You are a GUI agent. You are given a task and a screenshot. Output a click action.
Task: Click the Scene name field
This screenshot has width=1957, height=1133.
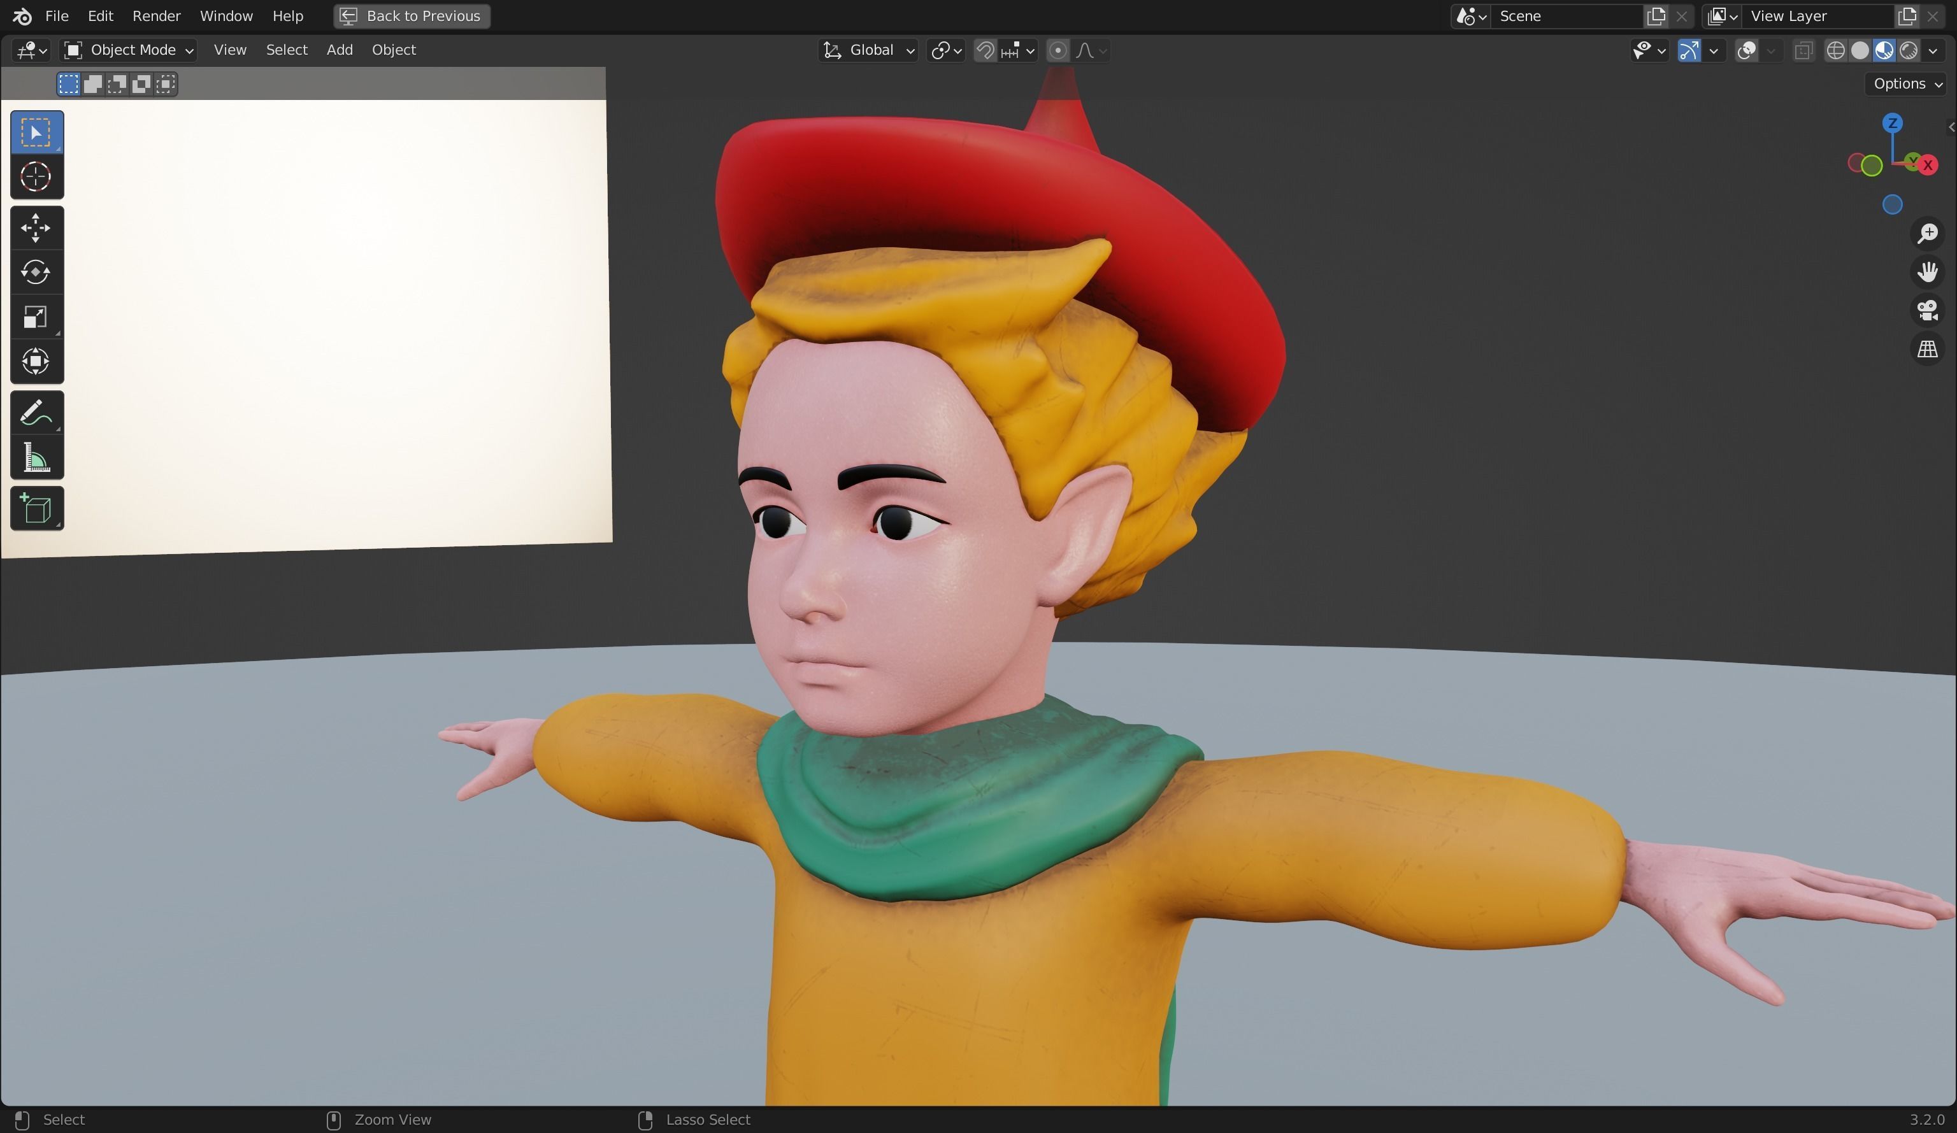(1567, 15)
